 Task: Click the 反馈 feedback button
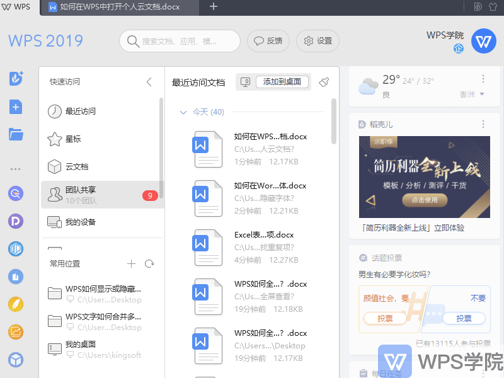tap(268, 41)
